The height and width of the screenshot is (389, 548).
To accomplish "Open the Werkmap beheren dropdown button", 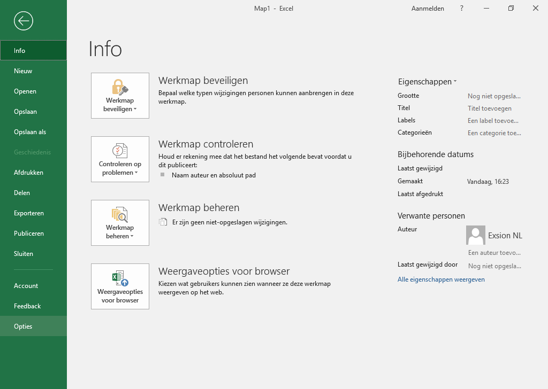I will tap(120, 223).
